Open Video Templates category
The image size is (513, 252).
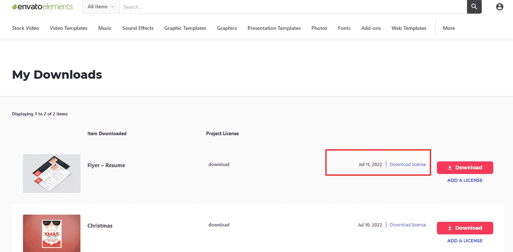coord(69,28)
